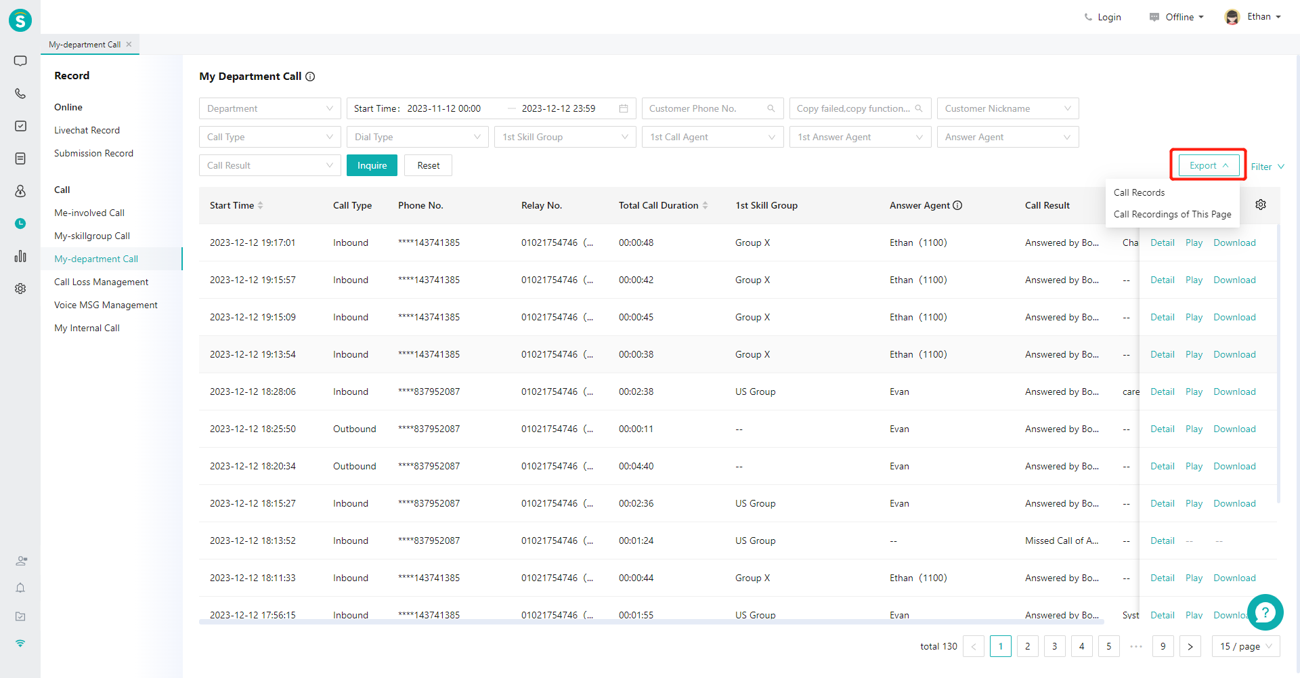The image size is (1300, 678).
Task: Click the horizontal scrollbar under the table
Action: [651, 622]
